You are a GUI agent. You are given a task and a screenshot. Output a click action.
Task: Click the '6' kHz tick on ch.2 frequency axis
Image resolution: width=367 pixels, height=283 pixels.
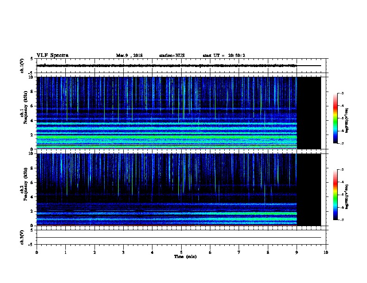[32, 182]
